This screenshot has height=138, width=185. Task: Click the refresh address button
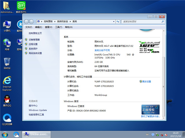[x=118, y=22]
